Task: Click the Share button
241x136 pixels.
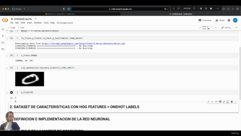Action: click(220, 20)
